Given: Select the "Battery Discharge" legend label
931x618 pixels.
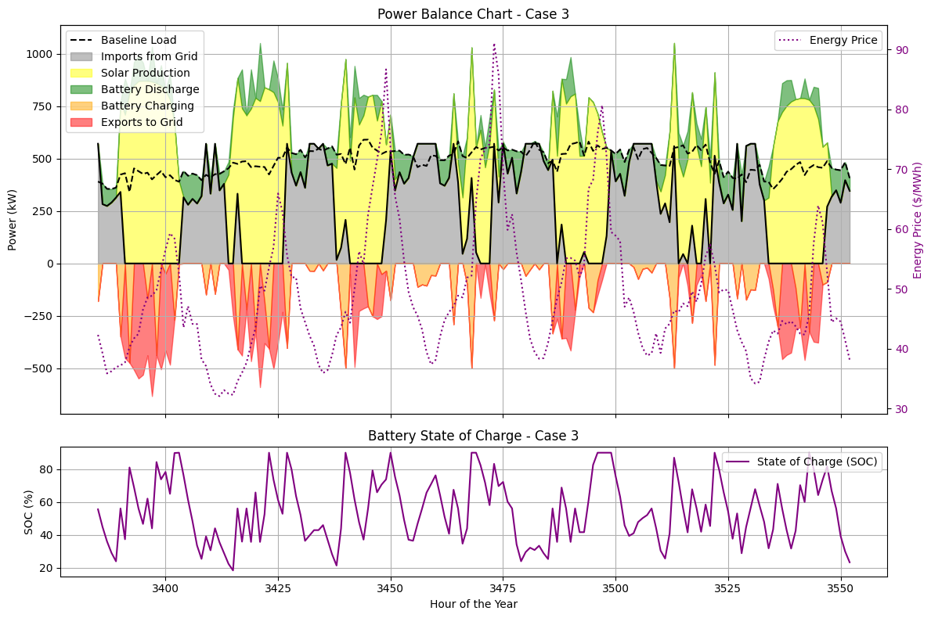Looking at the screenshot, I should pyautogui.click(x=150, y=89).
